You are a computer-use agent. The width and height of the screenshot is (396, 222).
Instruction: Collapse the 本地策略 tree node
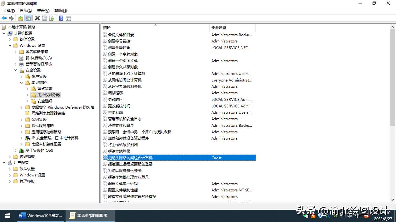21,82
